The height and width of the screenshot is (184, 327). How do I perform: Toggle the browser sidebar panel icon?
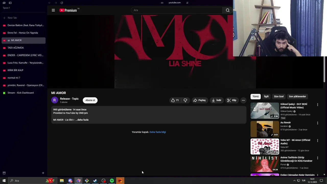pos(10,3)
